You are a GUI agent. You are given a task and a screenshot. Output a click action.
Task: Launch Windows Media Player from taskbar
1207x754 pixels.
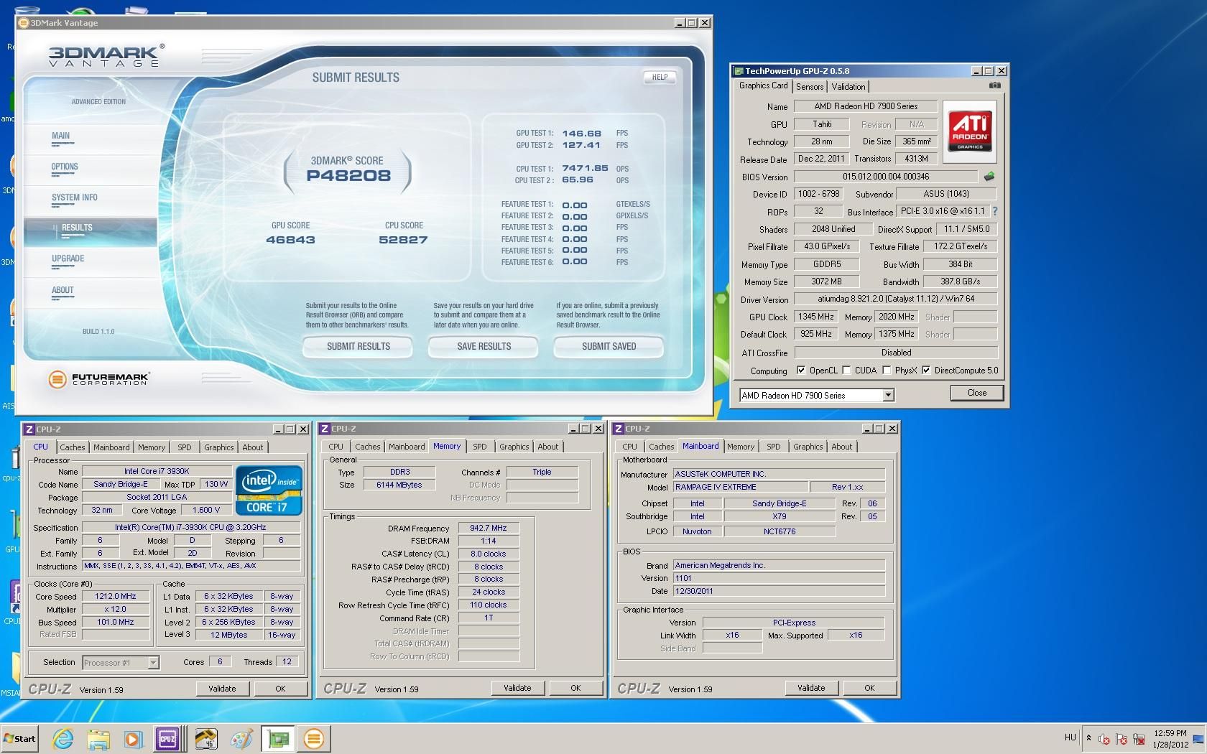132,738
